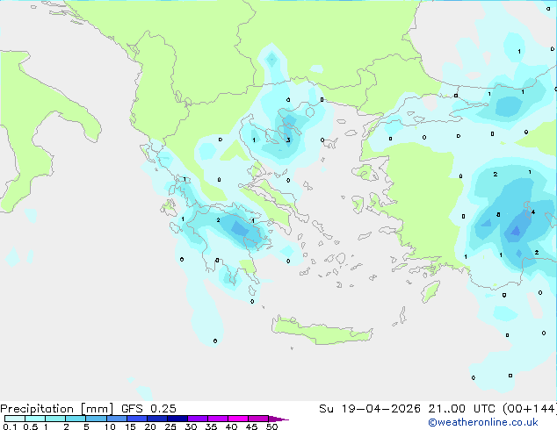
Task: Click the 15–20 mm blue legend swatch
Action: [136, 419]
